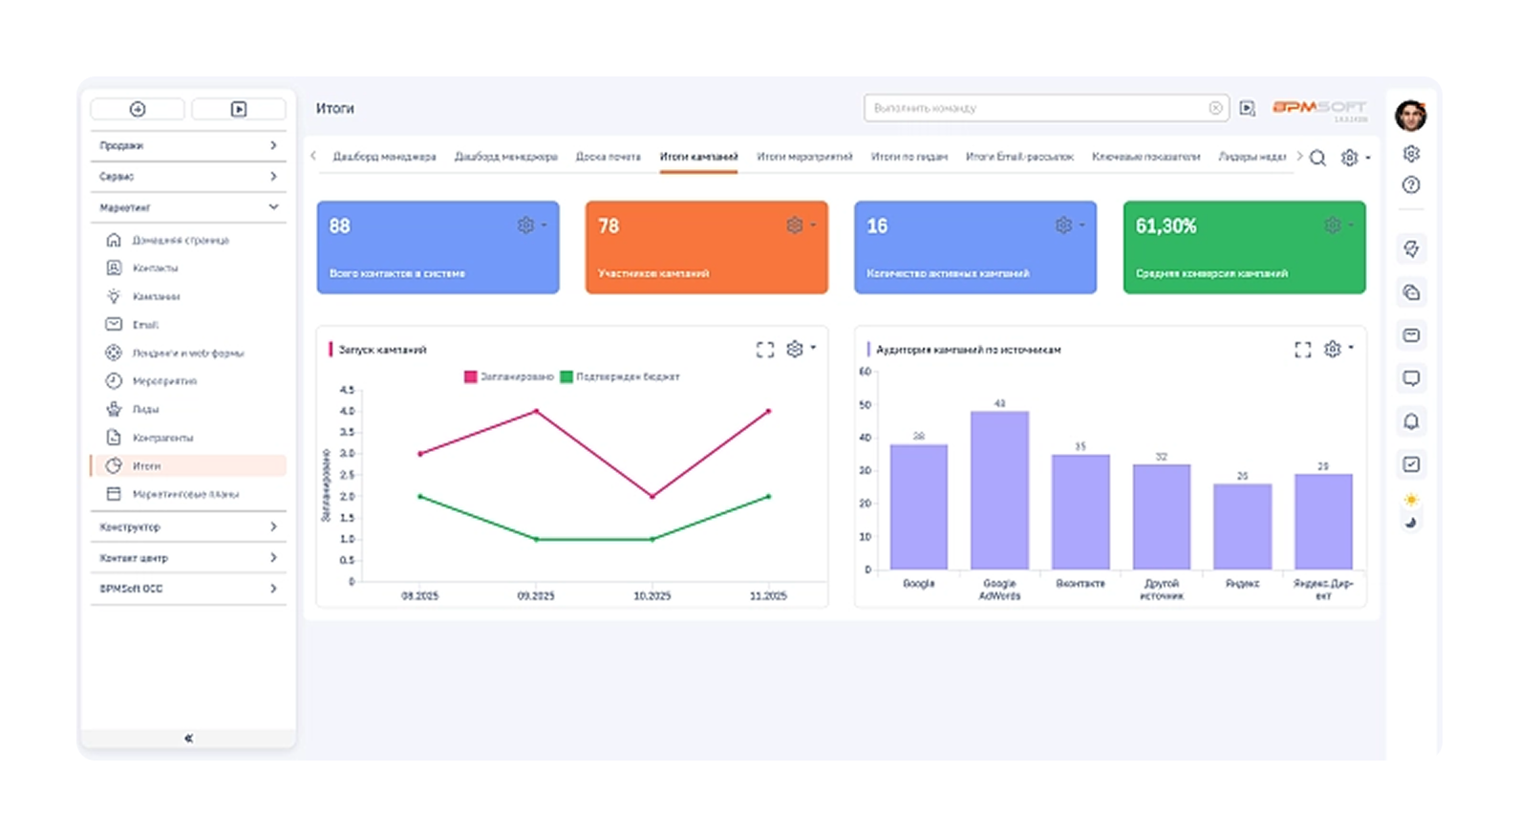This screenshot has height=837, width=1519.
Task: Expand the Контакт центр section
Action: point(188,558)
